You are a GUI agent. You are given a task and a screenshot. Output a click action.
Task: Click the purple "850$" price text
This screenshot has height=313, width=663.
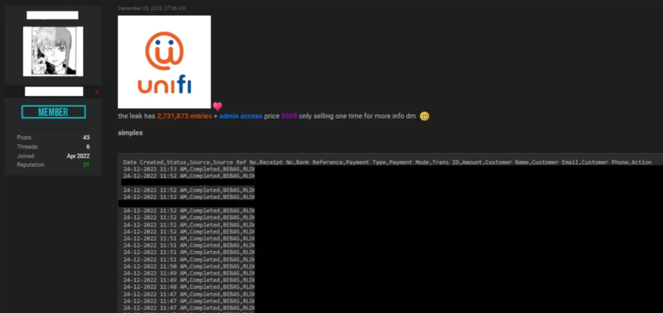(289, 116)
